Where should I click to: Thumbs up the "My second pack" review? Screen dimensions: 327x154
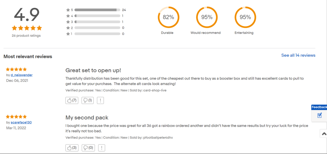click(x=72, y=148)
